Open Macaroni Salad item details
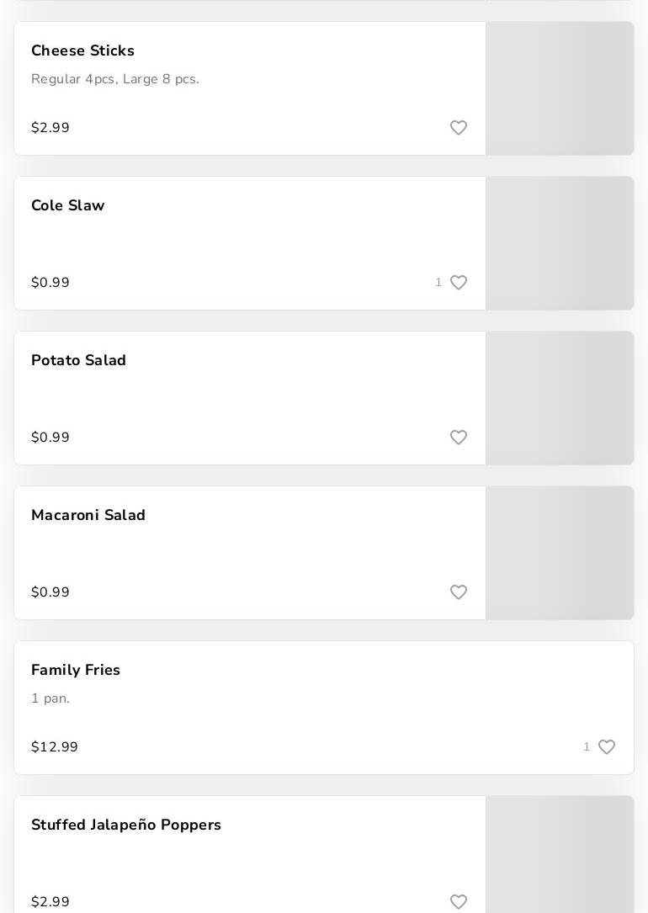 coord(88,516)
